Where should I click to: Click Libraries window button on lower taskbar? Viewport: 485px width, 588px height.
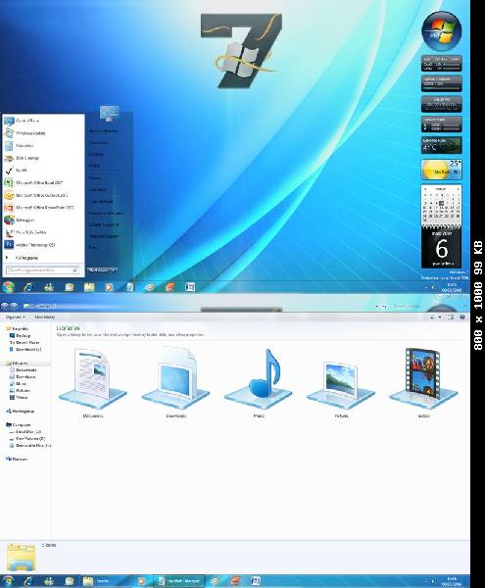pos(105,581)
